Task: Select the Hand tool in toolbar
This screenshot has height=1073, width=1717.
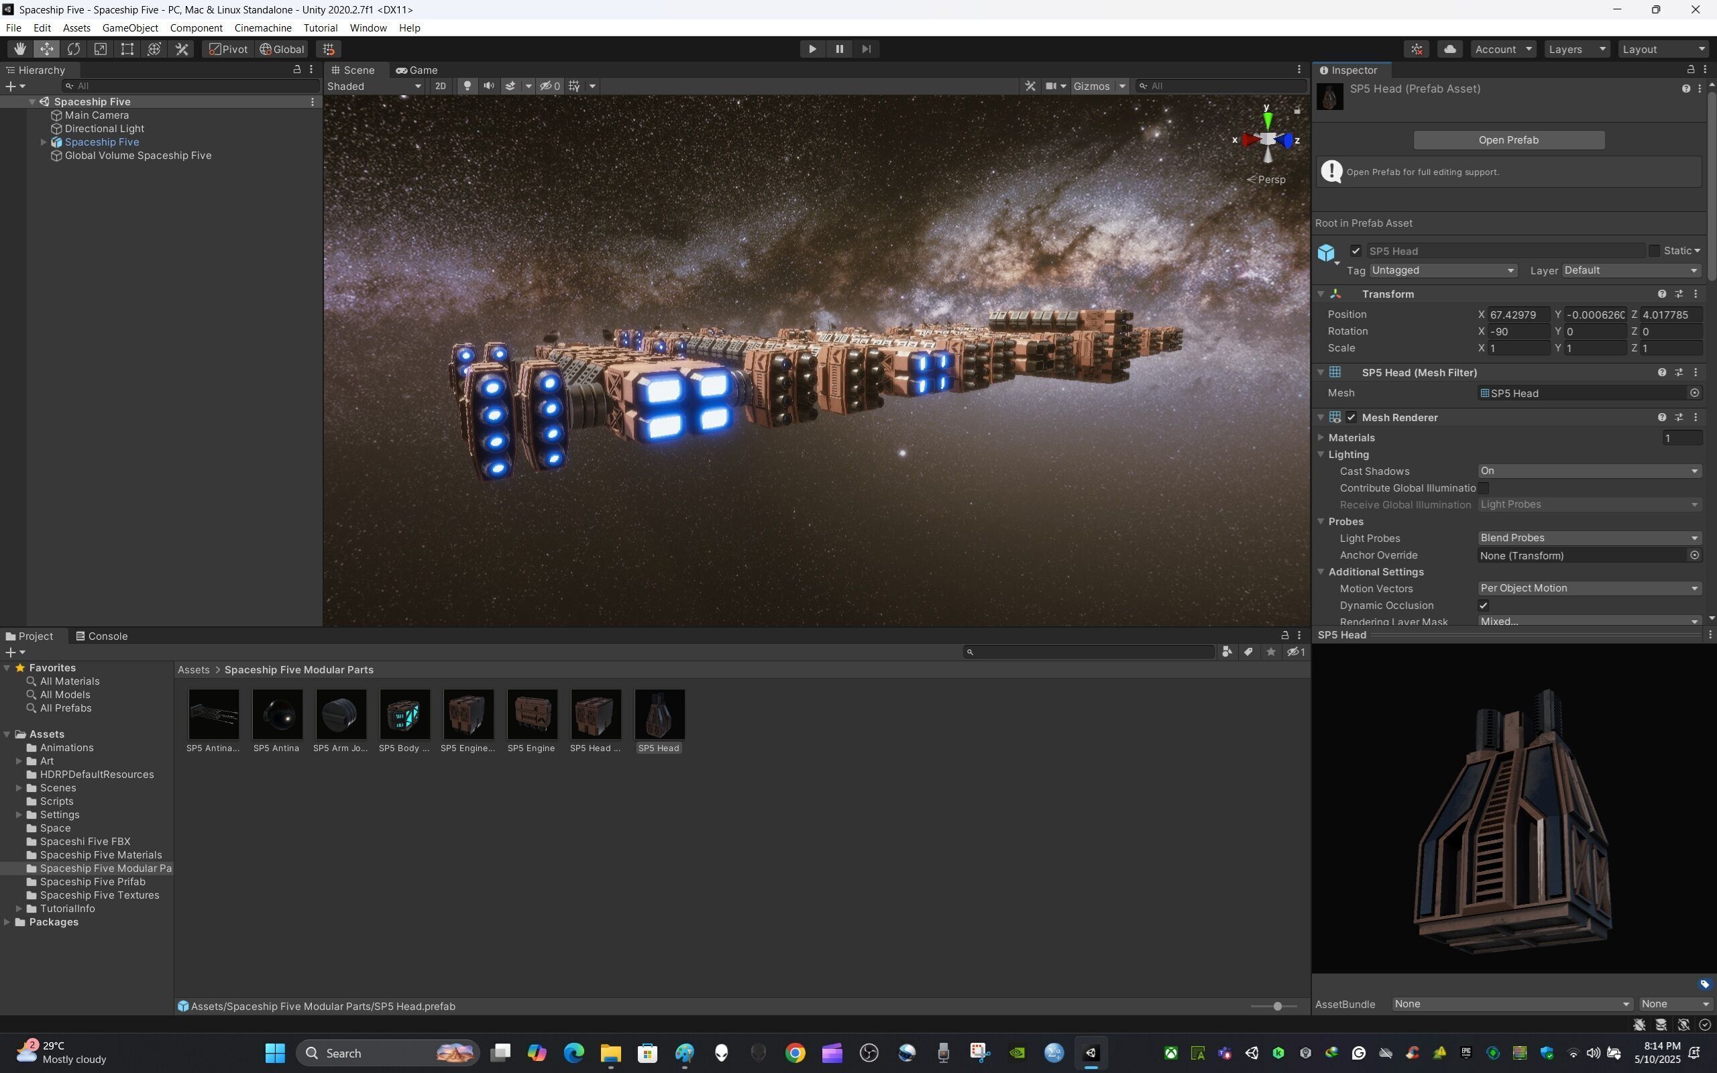Action: coord(19,49)
